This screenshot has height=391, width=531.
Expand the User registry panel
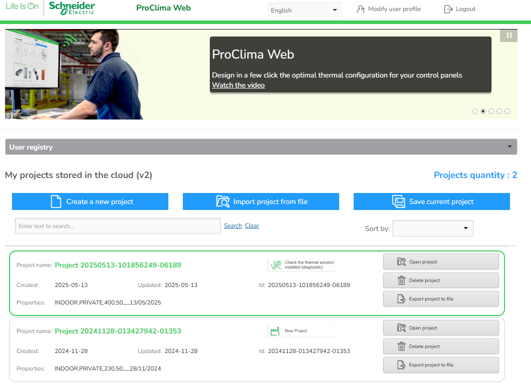pos(261,146)
